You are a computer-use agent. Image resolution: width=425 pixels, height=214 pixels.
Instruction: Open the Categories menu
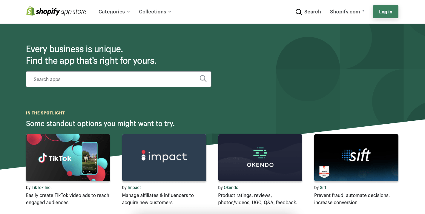click(112, 12)
